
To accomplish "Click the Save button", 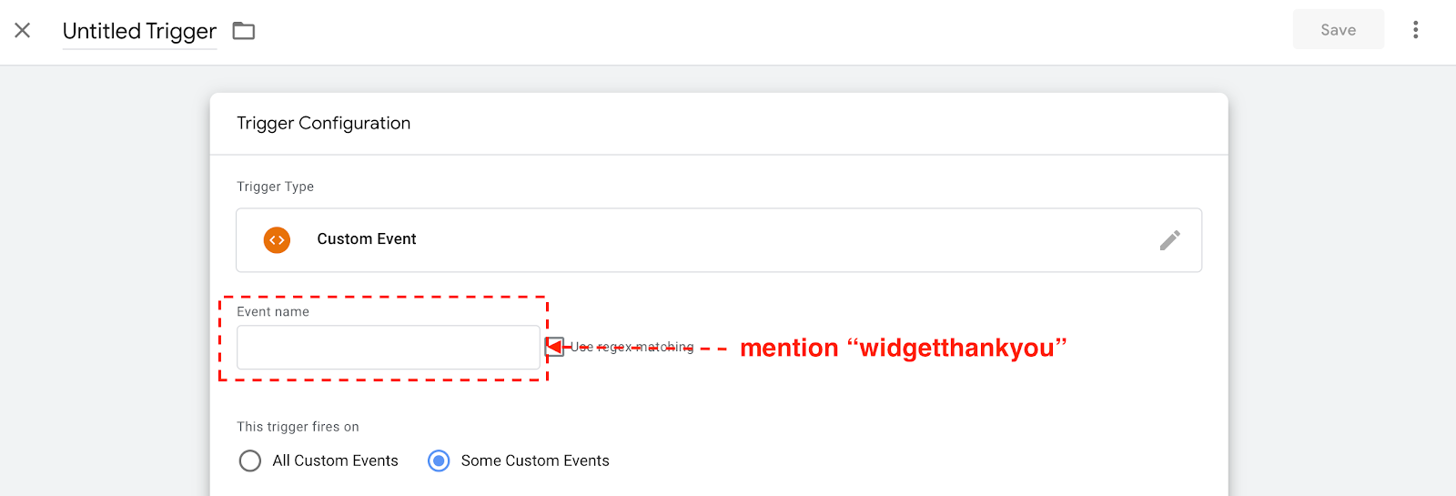I will pos(1338,30).
